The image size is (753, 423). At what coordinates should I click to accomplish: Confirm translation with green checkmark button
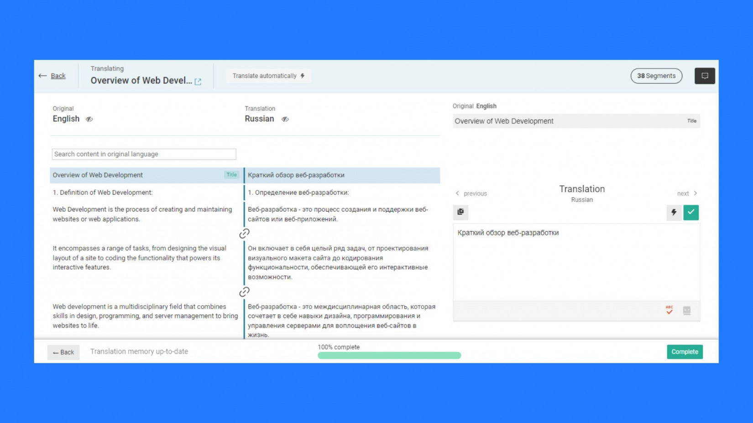point(691,212)
